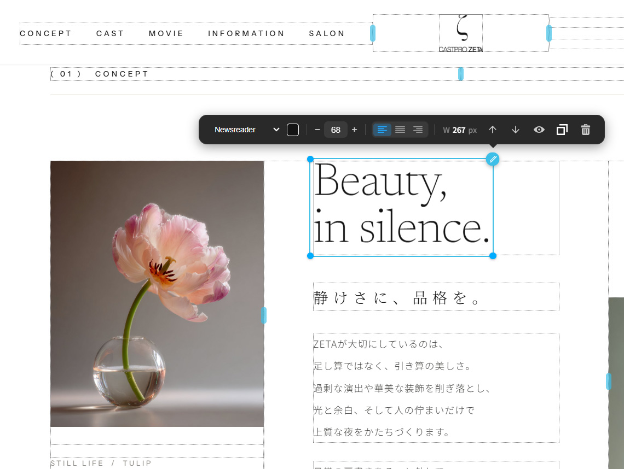The image size is (624, 469).
Task: Increase font size with the plus button
Action: pos(354,130)
